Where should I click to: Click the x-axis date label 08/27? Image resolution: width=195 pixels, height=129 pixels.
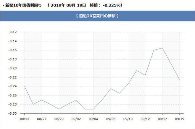tap(42, 119)
